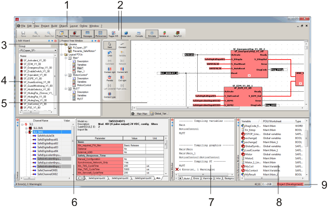The height and width of the screenshot is (207, 329).
Task: Click the Parameter column header
Action: 100,138
